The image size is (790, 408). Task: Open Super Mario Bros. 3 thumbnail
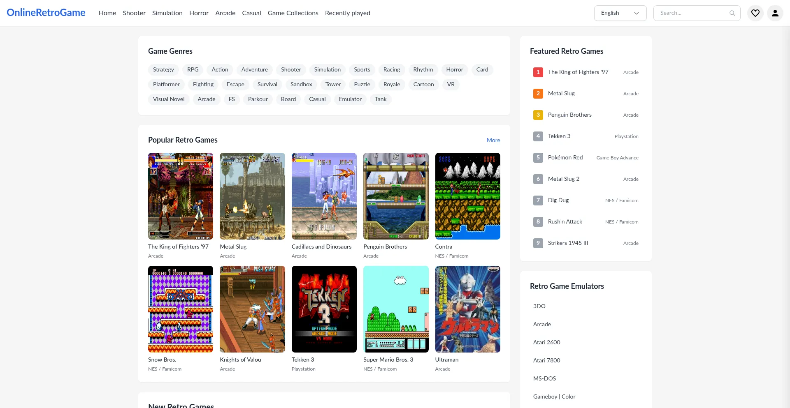click(396, 309)
